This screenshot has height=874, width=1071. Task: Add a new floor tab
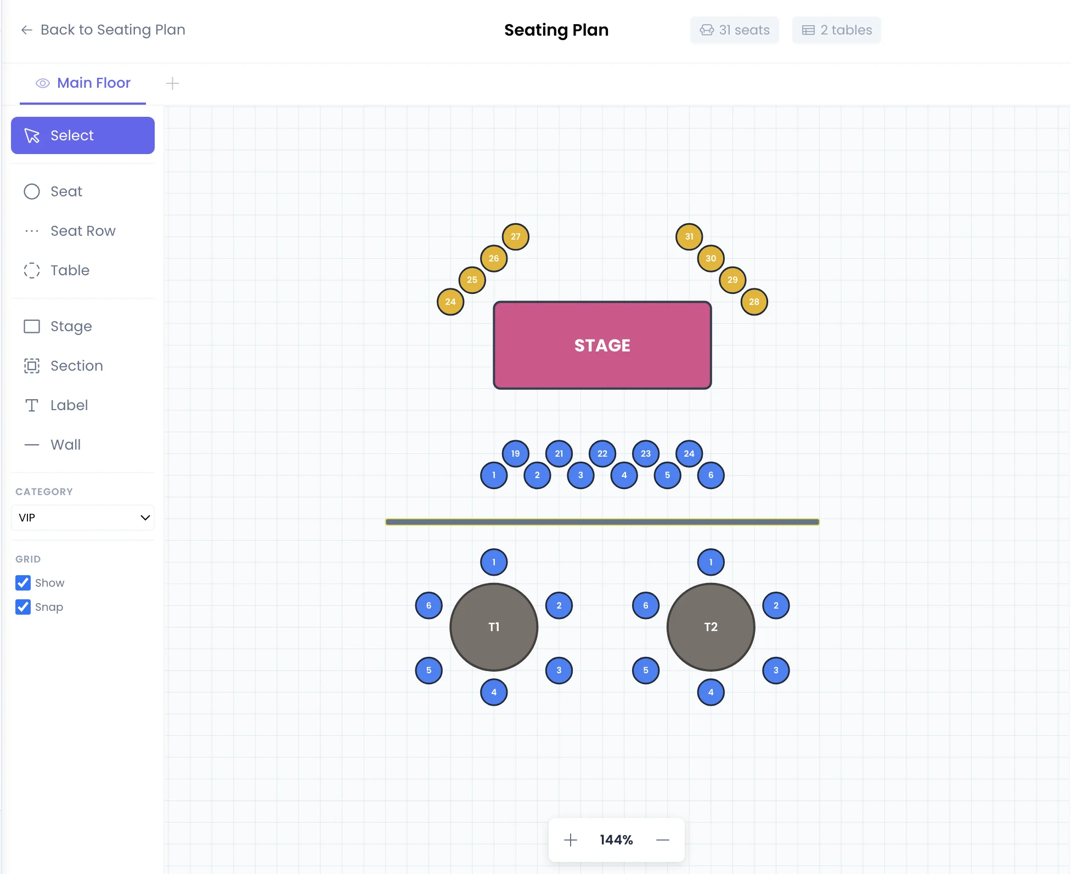click(172, 83)
